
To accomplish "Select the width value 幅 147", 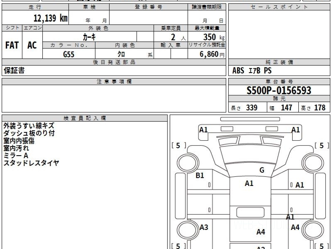I will tap(281, 108).
